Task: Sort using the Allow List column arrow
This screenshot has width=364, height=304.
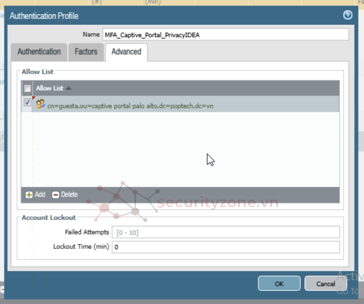Action: pos(69,88)
